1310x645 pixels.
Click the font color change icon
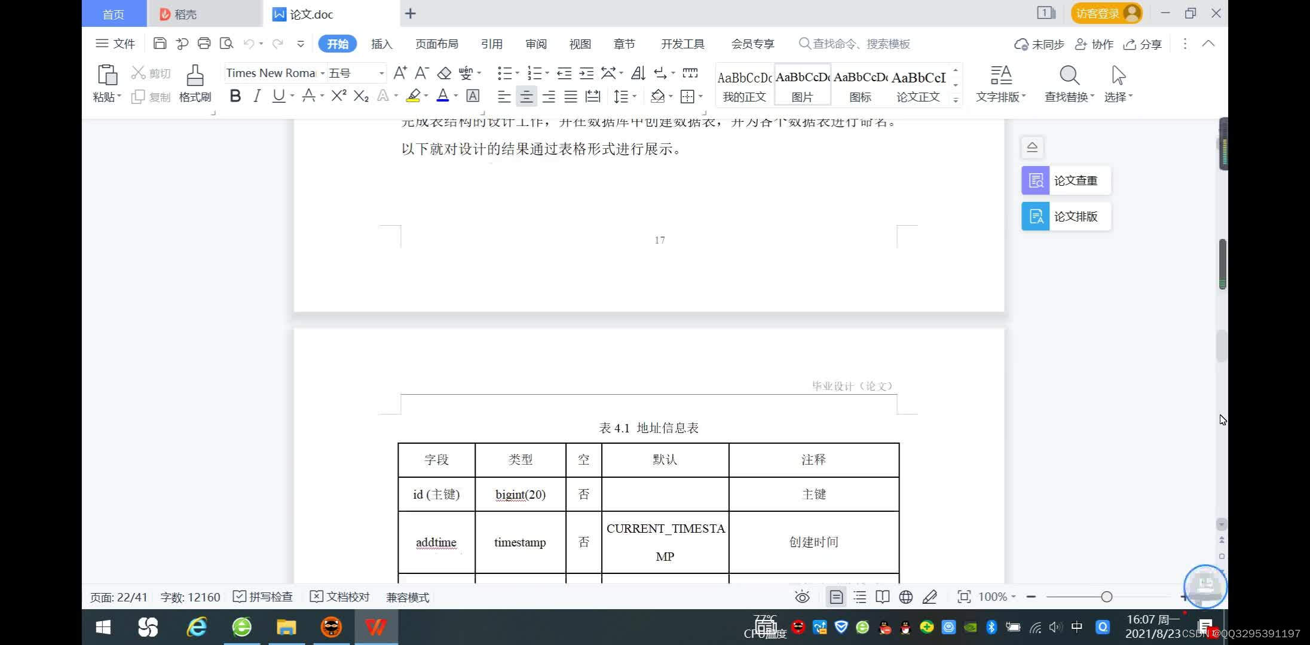click(443, 96)
